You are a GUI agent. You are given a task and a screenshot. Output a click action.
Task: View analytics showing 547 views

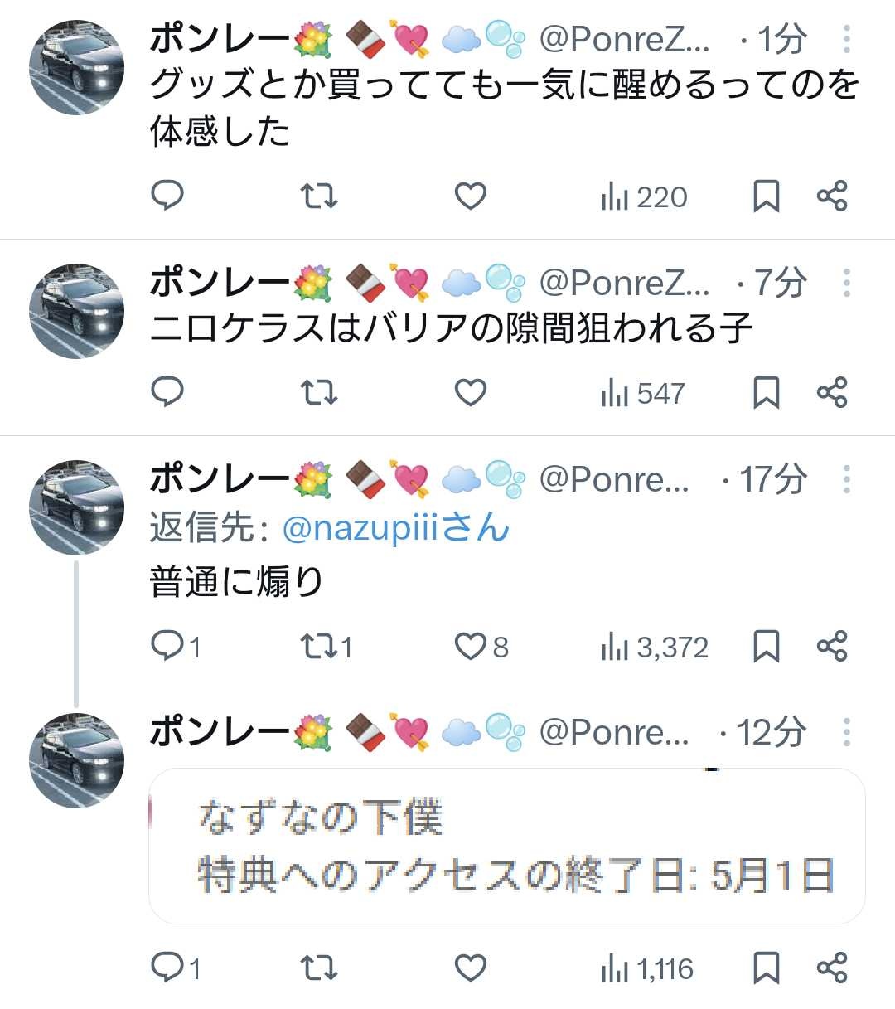pos(644,393)
